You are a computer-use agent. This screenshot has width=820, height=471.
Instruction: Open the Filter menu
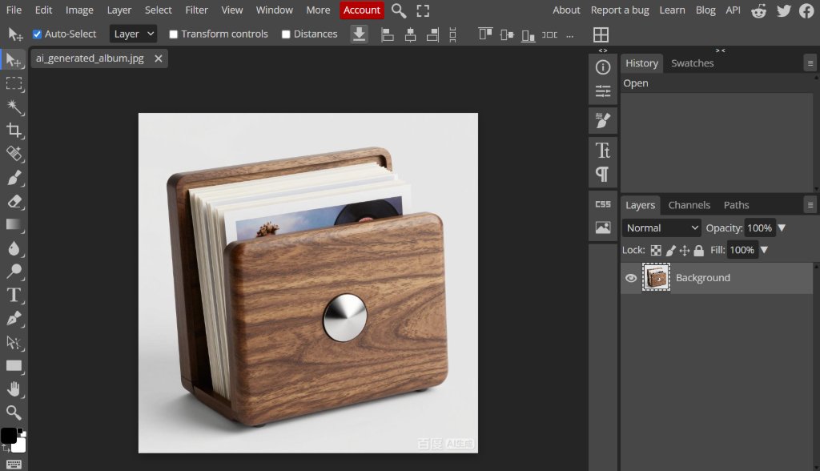coord(196,10)
